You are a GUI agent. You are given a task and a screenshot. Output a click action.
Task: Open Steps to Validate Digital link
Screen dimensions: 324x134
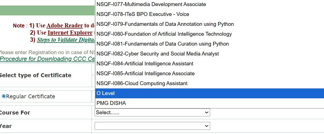[66, 40]
